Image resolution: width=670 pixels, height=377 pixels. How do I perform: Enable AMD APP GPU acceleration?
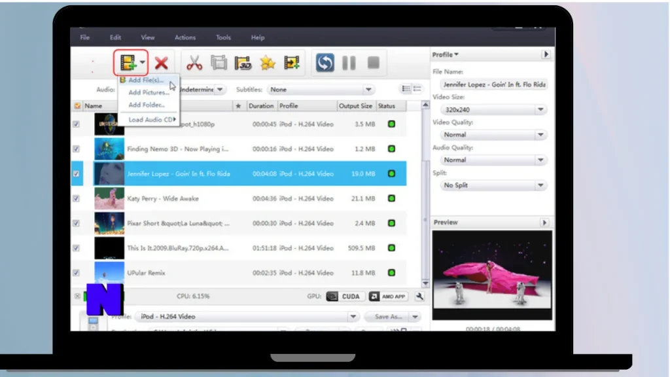pos(388,296)
